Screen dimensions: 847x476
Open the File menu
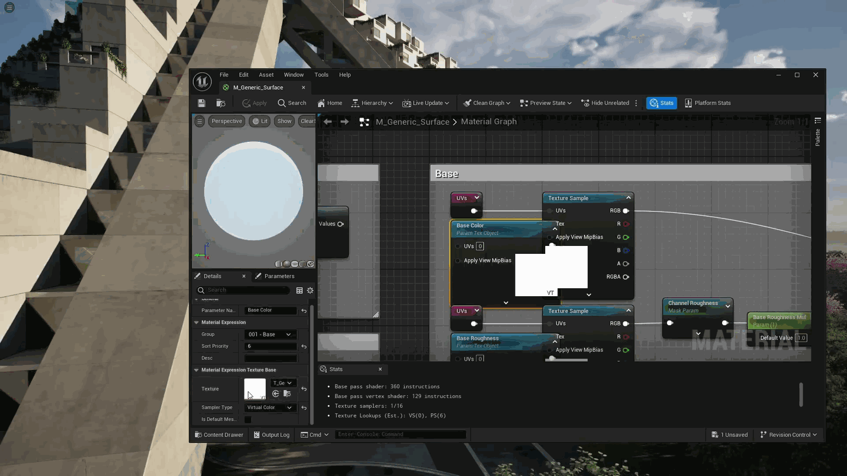coord(224,75)
